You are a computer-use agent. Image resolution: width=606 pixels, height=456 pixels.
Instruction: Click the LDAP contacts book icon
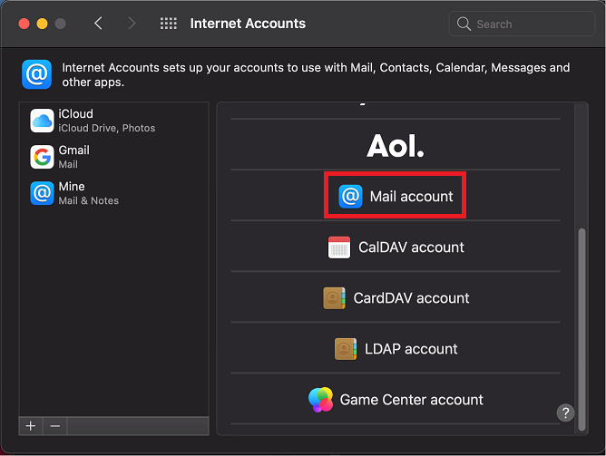click(x=345, y=349)
